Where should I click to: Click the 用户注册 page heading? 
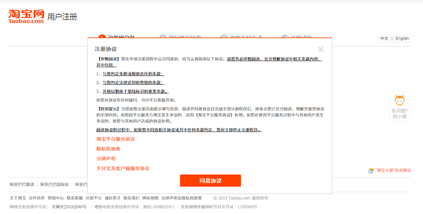pyautogui.click(x=62, y=17)
